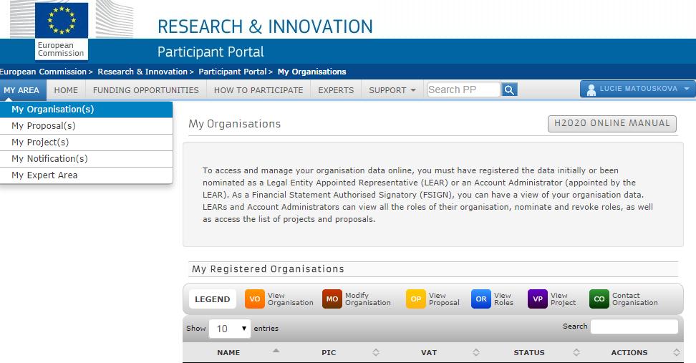Go to the HOME tab

click(x=66, y=90)
